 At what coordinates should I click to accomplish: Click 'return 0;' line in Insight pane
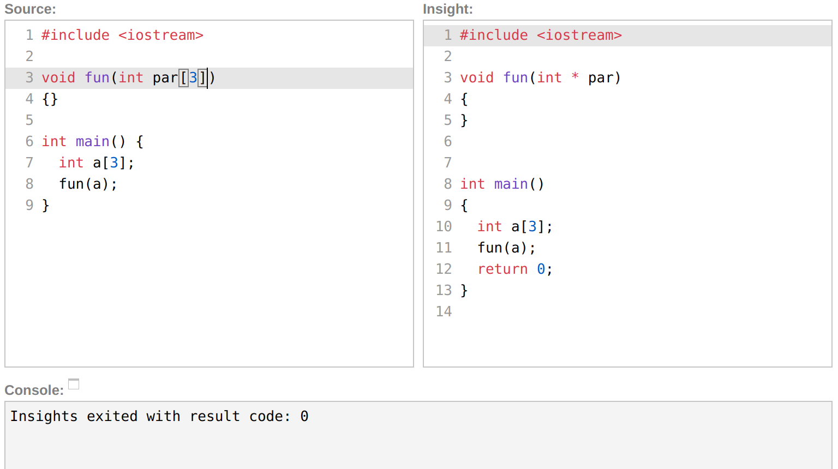pos(515,269)
